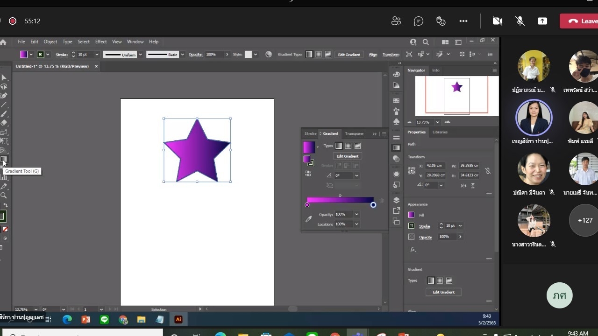Toggle camera on in the meeting toolbar
The width and height of the screenshot is (598, 336).
click(498, 21)
